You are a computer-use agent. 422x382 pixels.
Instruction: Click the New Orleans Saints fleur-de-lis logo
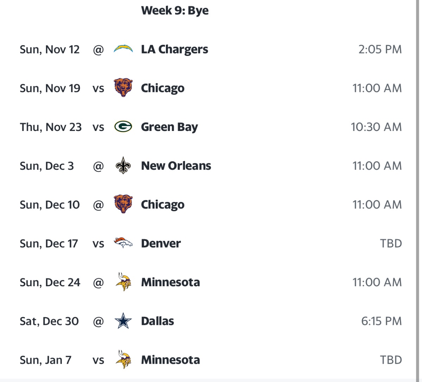point(123,165)
